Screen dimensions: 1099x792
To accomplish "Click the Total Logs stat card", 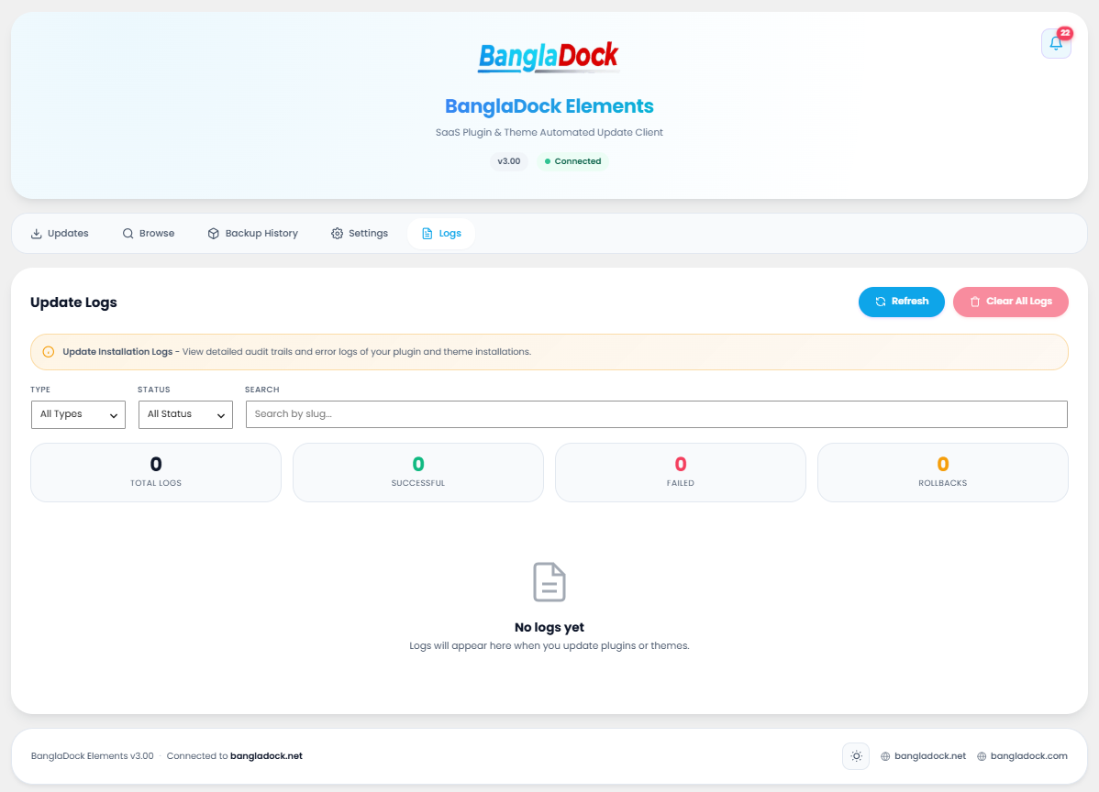I will pos(156,473).
